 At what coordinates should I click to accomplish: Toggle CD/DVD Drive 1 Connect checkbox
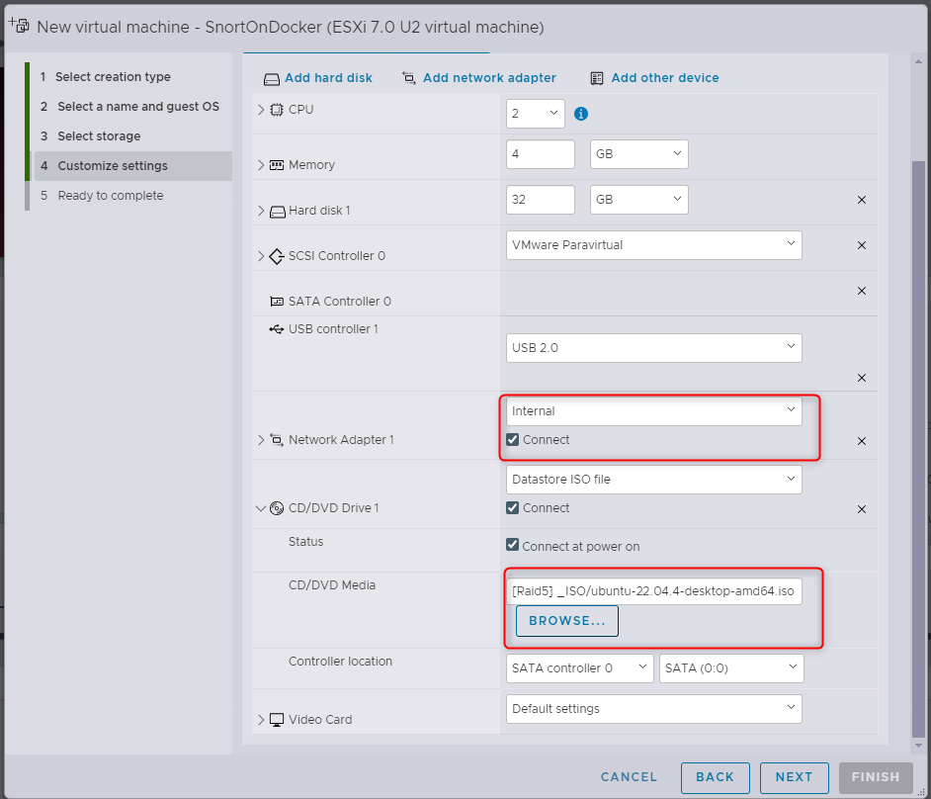(513, 508)
